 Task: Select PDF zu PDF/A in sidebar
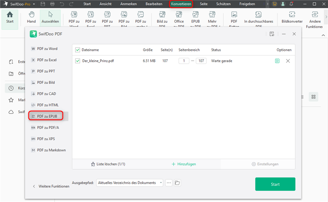(48, 127)
